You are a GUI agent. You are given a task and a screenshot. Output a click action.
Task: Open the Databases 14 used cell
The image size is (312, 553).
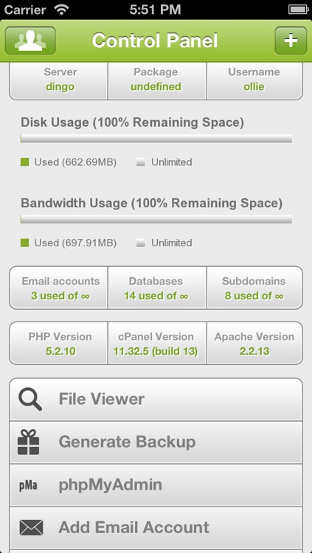[157, 288]
